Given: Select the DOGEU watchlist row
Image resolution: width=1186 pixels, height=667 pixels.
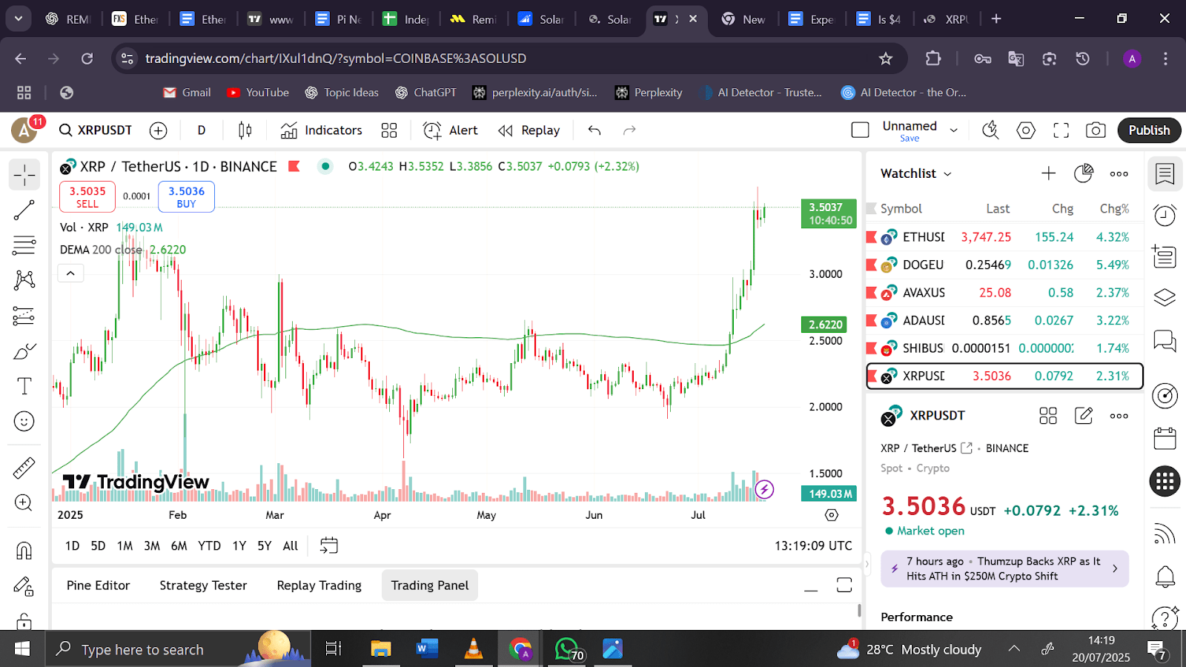Looking at the screenshot, I should 1004,265.
